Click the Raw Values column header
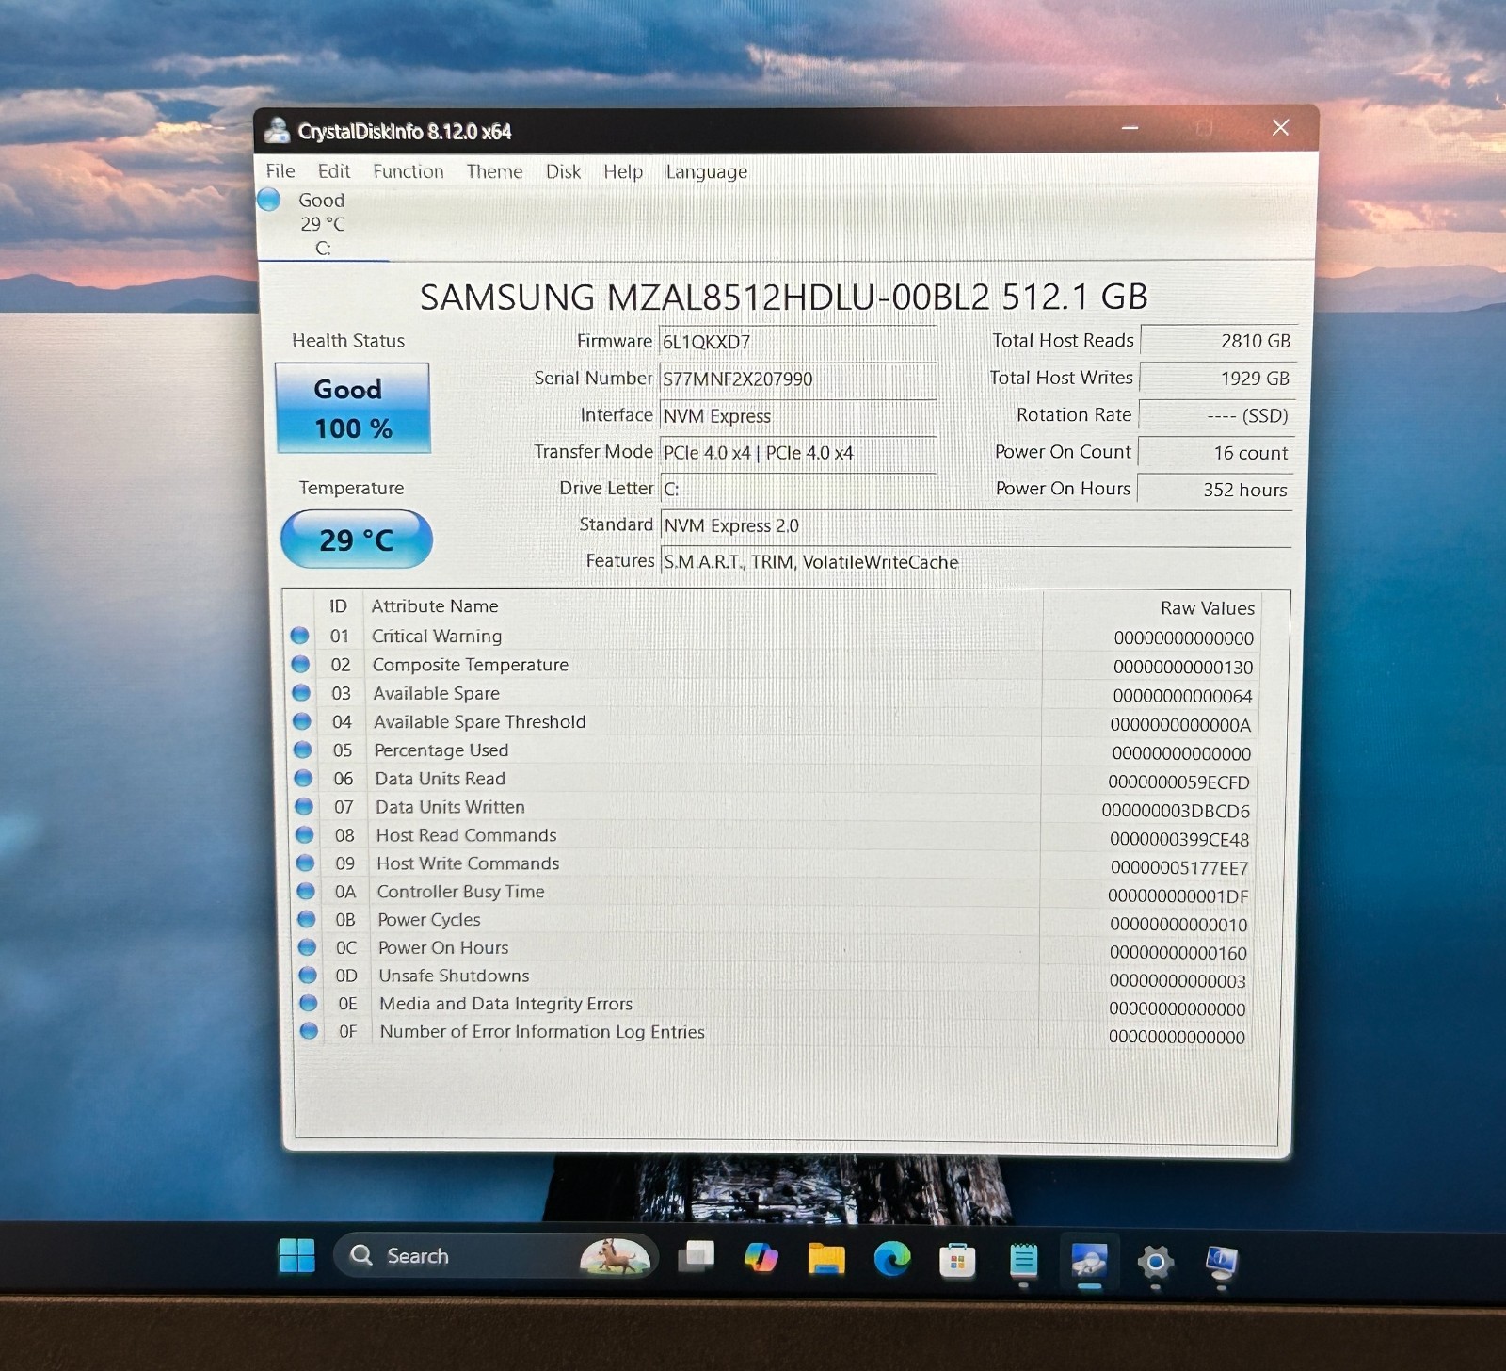Image resolution: width=1506 pixels, height=1371 pixels. point(1208,608)
